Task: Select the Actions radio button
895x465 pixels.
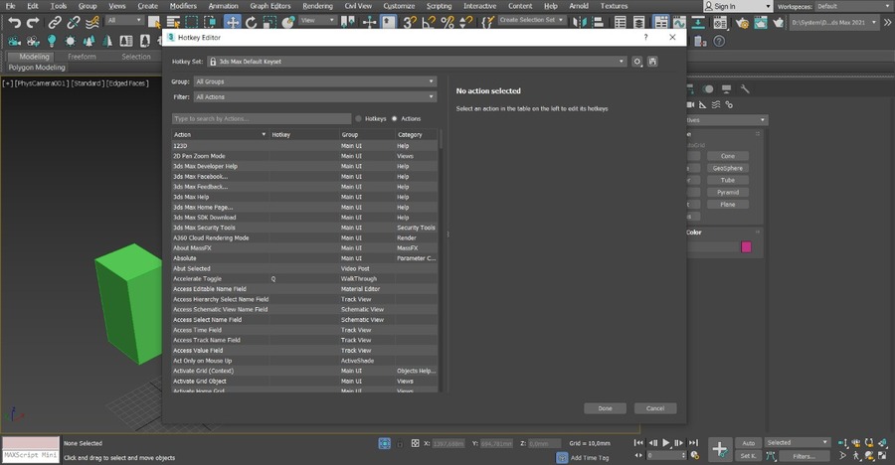Action: (x=394, y=118)
